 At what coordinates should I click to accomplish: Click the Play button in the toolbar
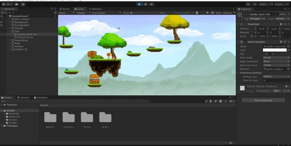click(x=139, y=4)
